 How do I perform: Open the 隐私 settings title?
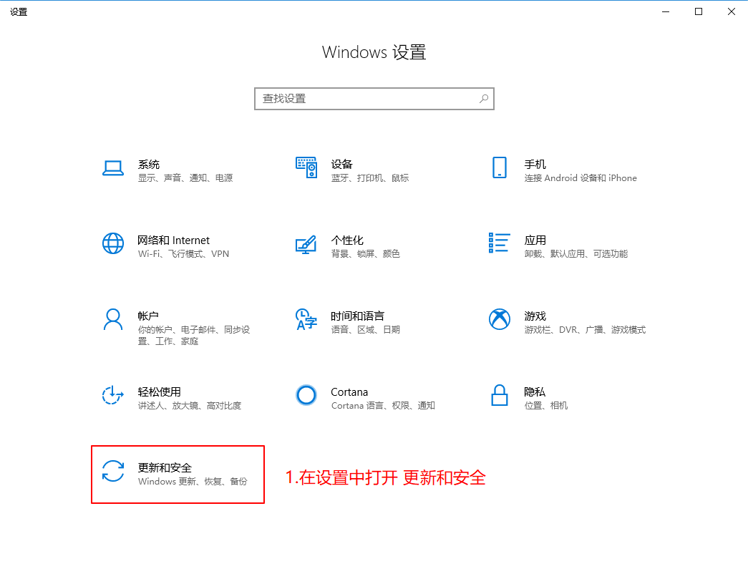tap(535, 391)
